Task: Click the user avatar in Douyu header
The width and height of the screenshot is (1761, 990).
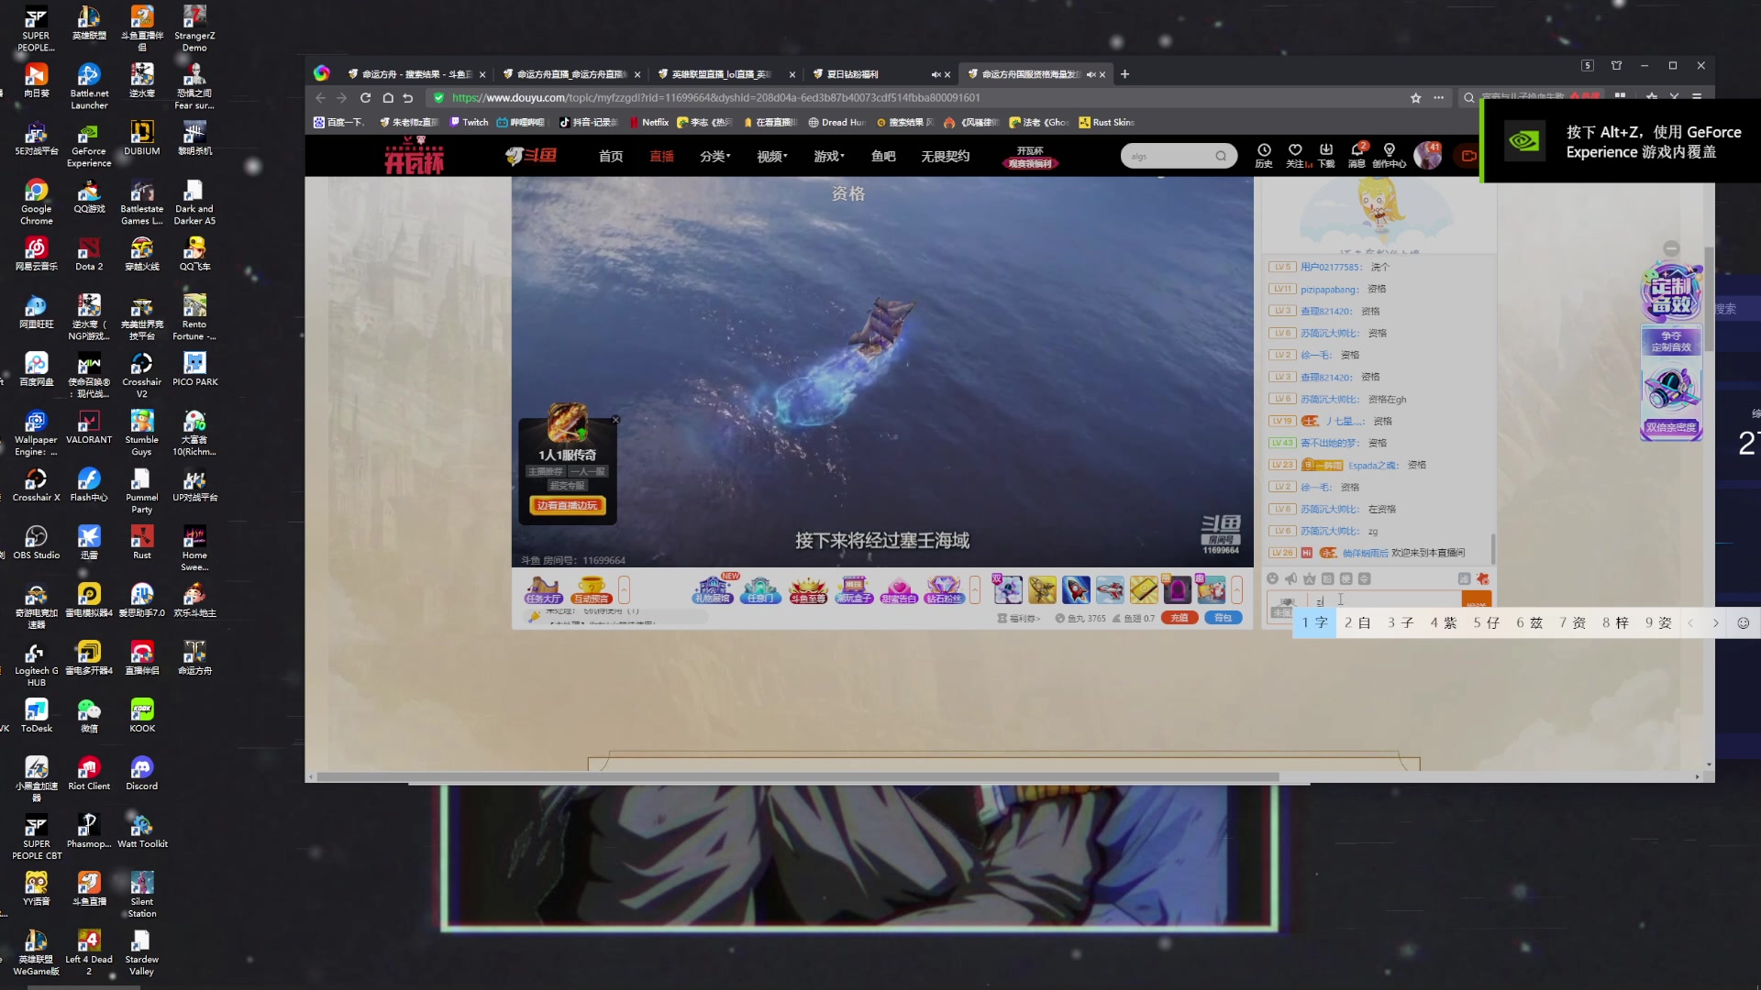Action: 1427,156
